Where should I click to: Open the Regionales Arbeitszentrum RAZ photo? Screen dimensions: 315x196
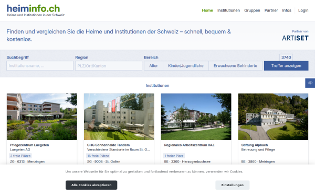tap(196, 117)
